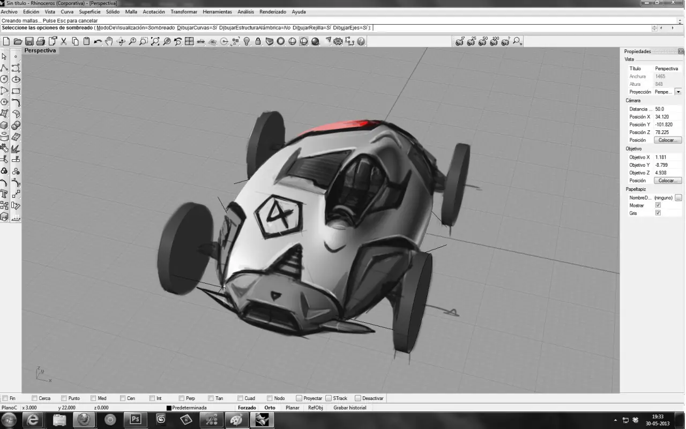Uncheck the Gris checkbox in Papeltapiz
This screenshot has width=686, height=429.
click(x=658, y=212)
